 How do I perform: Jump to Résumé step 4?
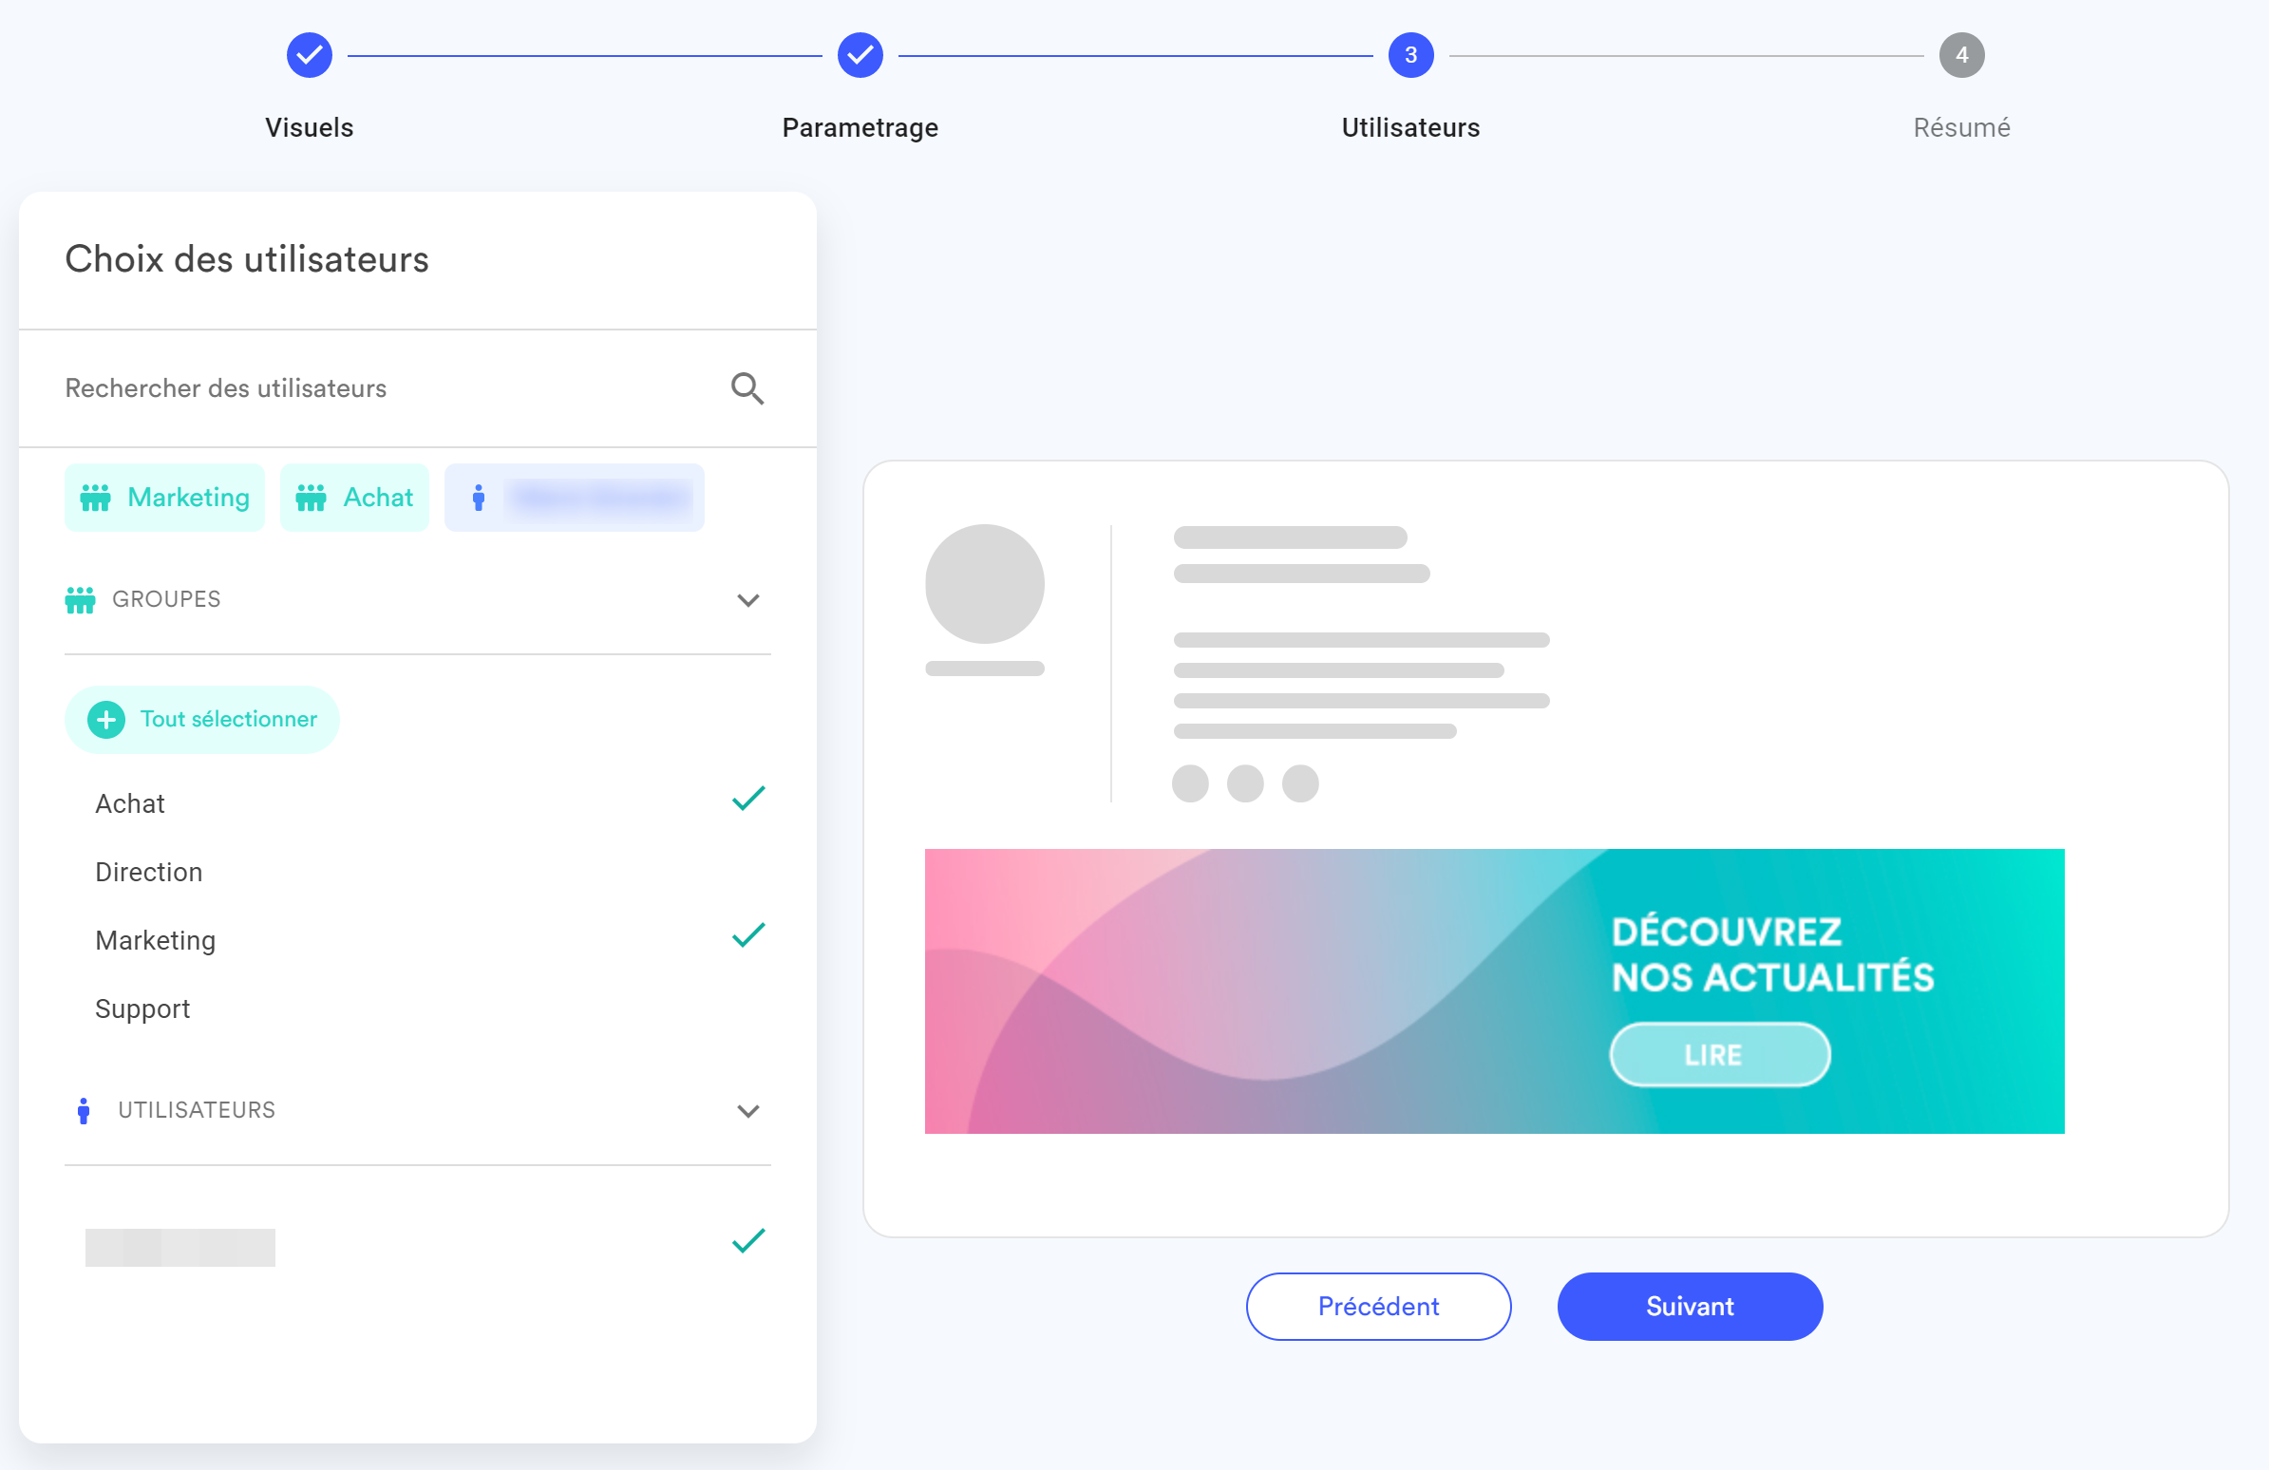point(1961,55)
